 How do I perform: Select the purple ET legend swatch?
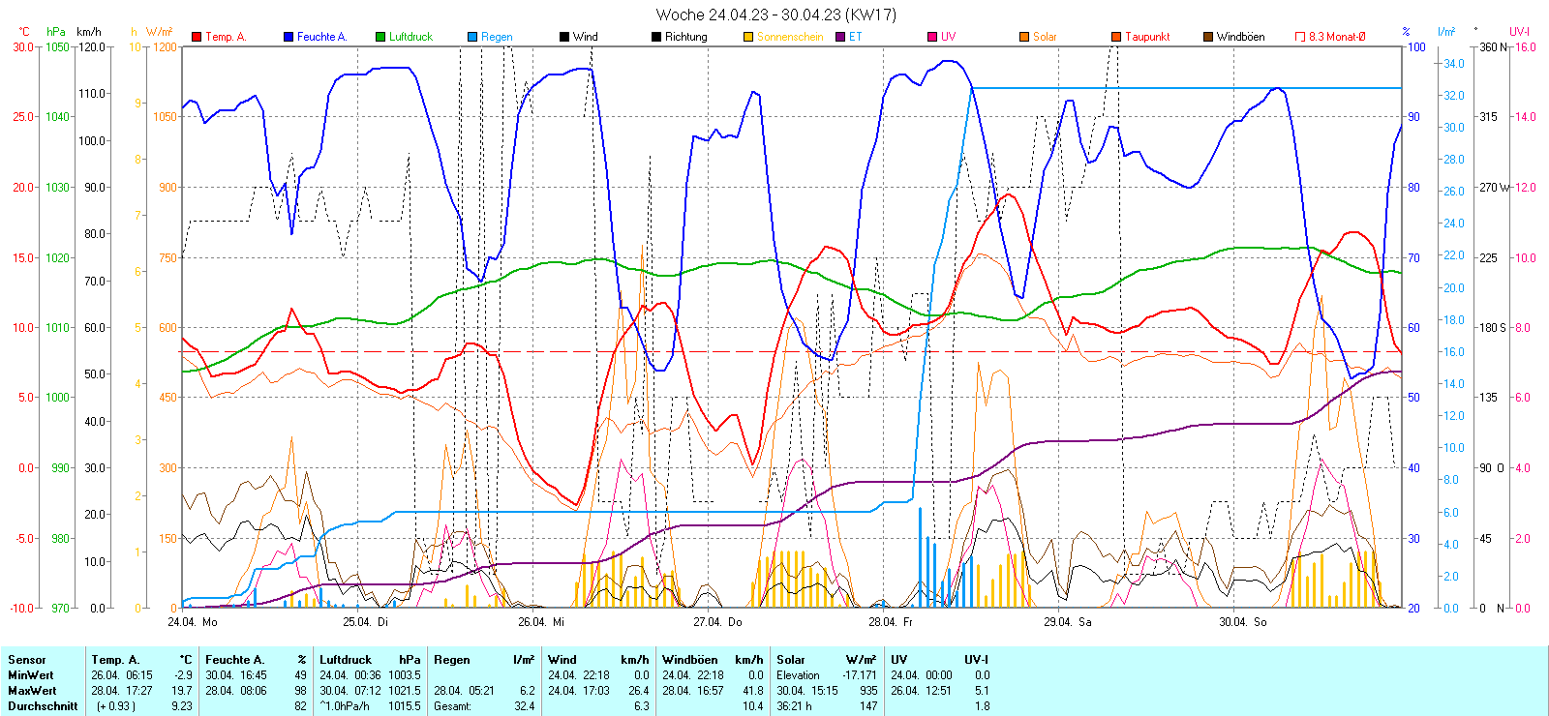coord(840,37)
